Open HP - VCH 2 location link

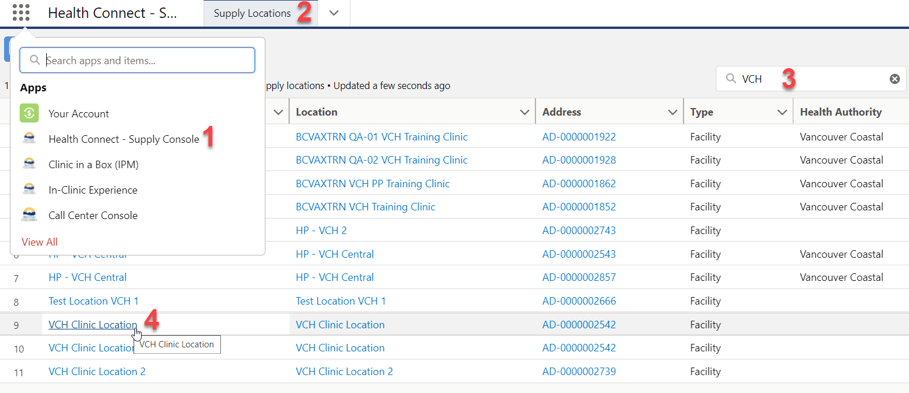(322, 231)
